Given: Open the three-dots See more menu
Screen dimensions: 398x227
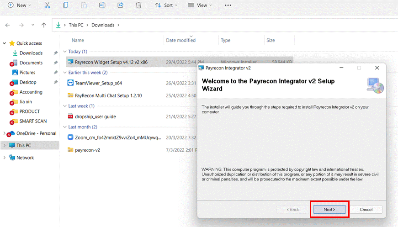Looking at the screenshot, I should coord(228,5).
